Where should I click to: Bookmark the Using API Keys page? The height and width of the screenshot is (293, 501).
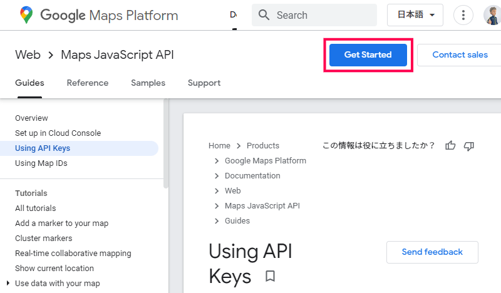(271, 276)
